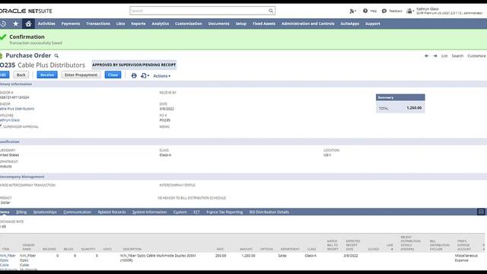Image resolution: width=487 pixels, height=274 pixels.
Task: Switch to the EFT subtab
Action: [x=196, y=212]
